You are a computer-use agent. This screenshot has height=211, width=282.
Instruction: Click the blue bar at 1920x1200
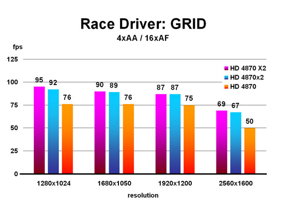(x=175, y=134)
